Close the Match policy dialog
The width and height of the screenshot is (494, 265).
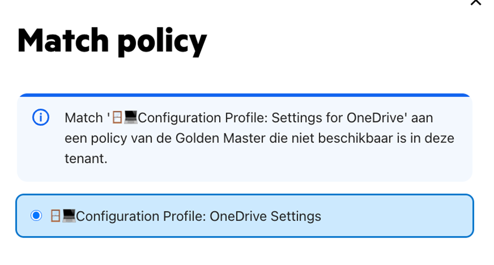(x=476, y=2)
